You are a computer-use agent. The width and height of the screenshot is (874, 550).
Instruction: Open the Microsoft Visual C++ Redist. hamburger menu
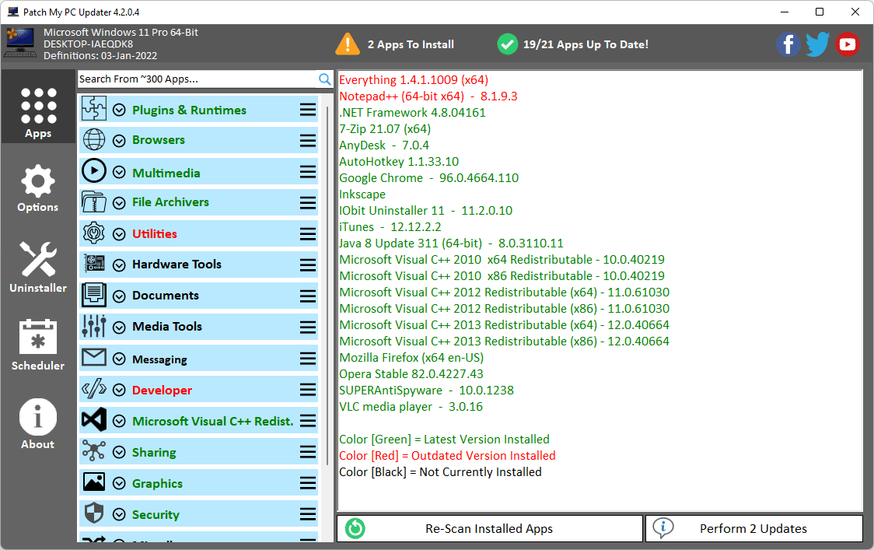coord(308,421)
